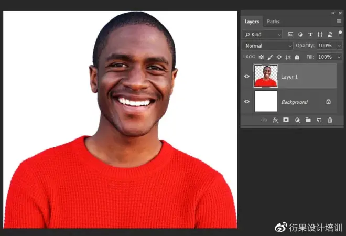346x236 pixels.
Task: Toggle lock transparent pixels
Action: (261, 57)
